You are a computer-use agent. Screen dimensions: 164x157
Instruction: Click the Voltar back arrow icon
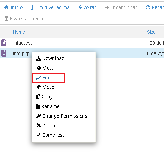coord(80,7)
